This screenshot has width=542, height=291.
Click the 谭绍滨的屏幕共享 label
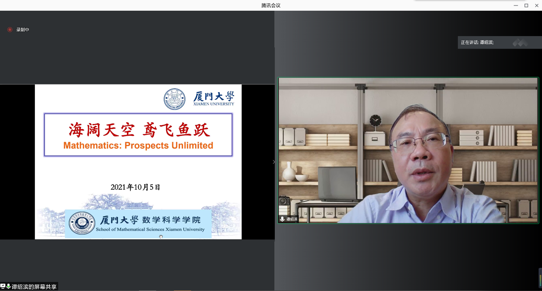pyautogui.click(x=34, y=287)
